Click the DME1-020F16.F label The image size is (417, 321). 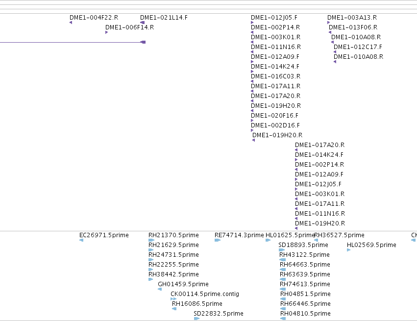pos(275,116)
